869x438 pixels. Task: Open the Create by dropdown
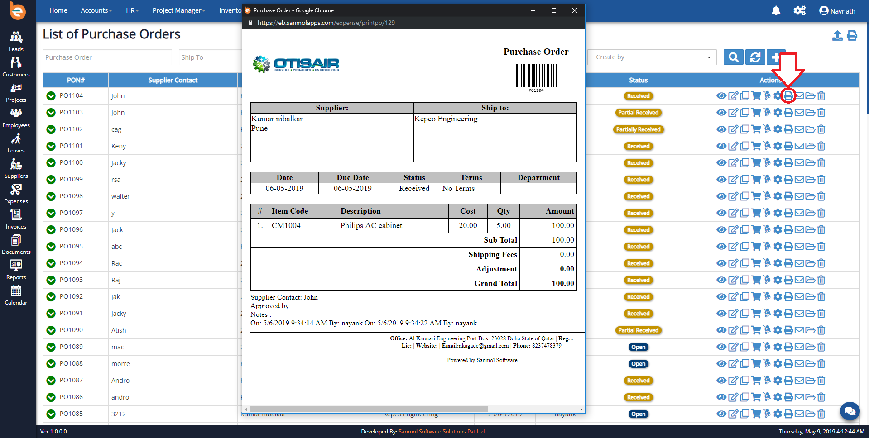[x=652, y=57]
